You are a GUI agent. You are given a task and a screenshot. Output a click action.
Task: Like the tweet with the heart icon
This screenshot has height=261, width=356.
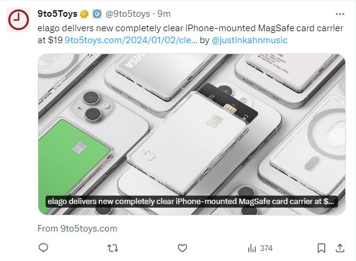pyautogui.click(x=182, y=248)
